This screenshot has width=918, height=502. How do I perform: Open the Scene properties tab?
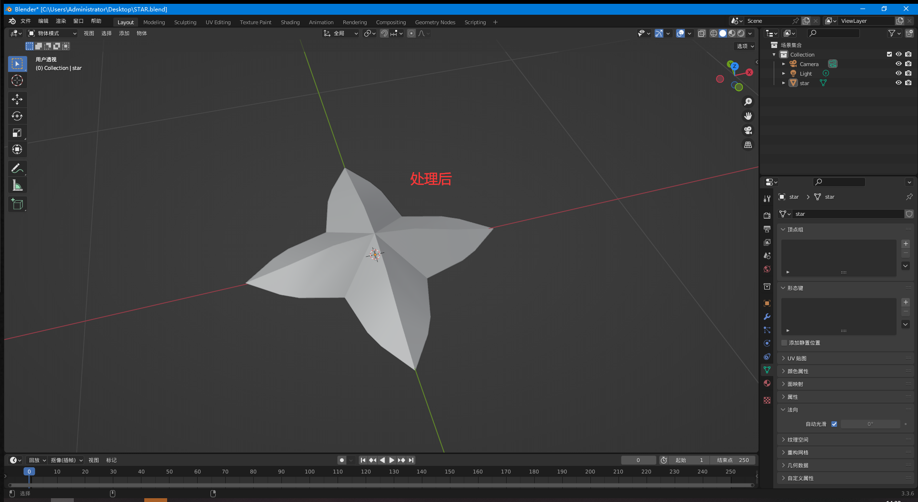[x=767, y=255]
